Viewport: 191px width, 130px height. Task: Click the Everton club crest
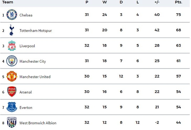pyautogui.click(x=12, y=107)
